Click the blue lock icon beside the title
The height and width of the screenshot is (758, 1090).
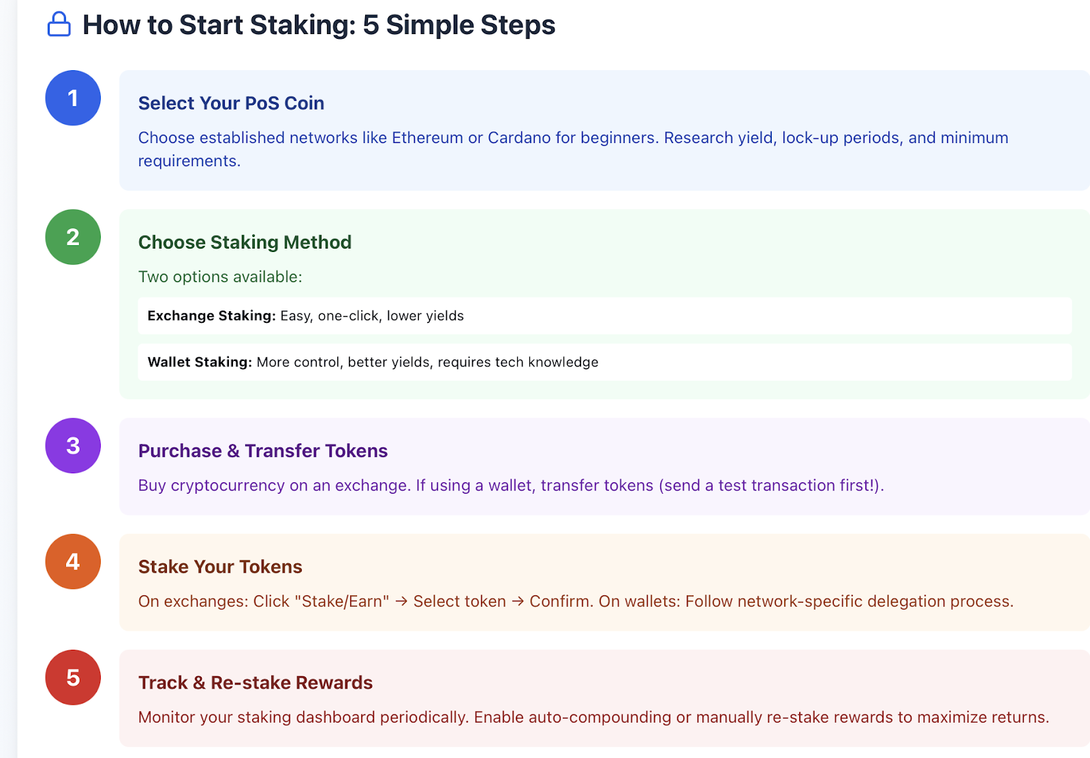[x=59, y=25]
